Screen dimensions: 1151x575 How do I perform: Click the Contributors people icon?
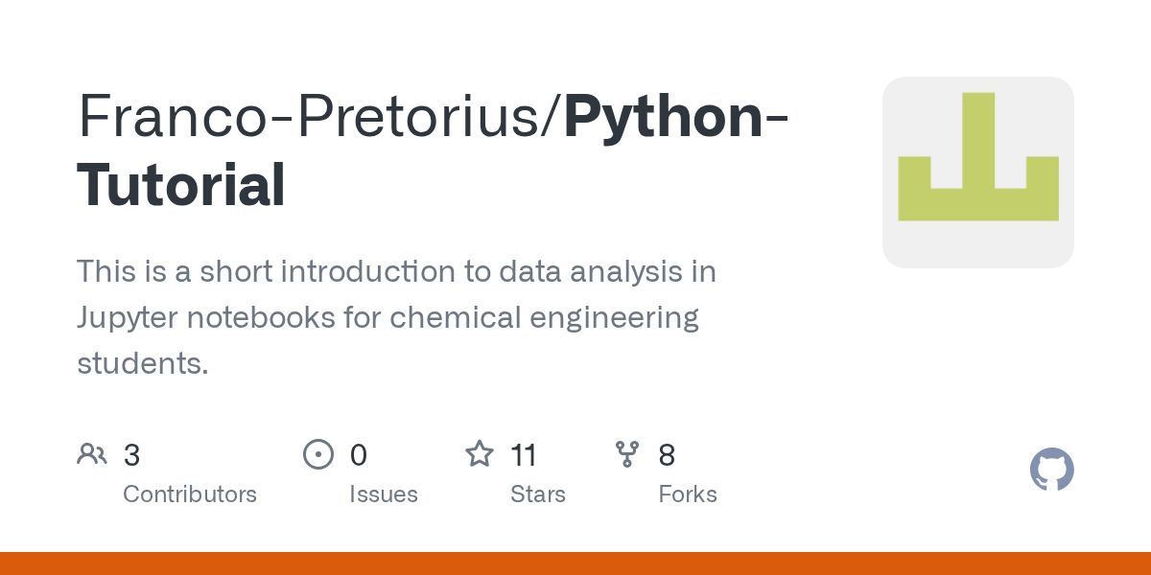coord(92,454)
